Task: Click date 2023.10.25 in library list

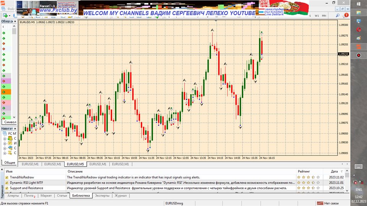Action: [336, 188]
